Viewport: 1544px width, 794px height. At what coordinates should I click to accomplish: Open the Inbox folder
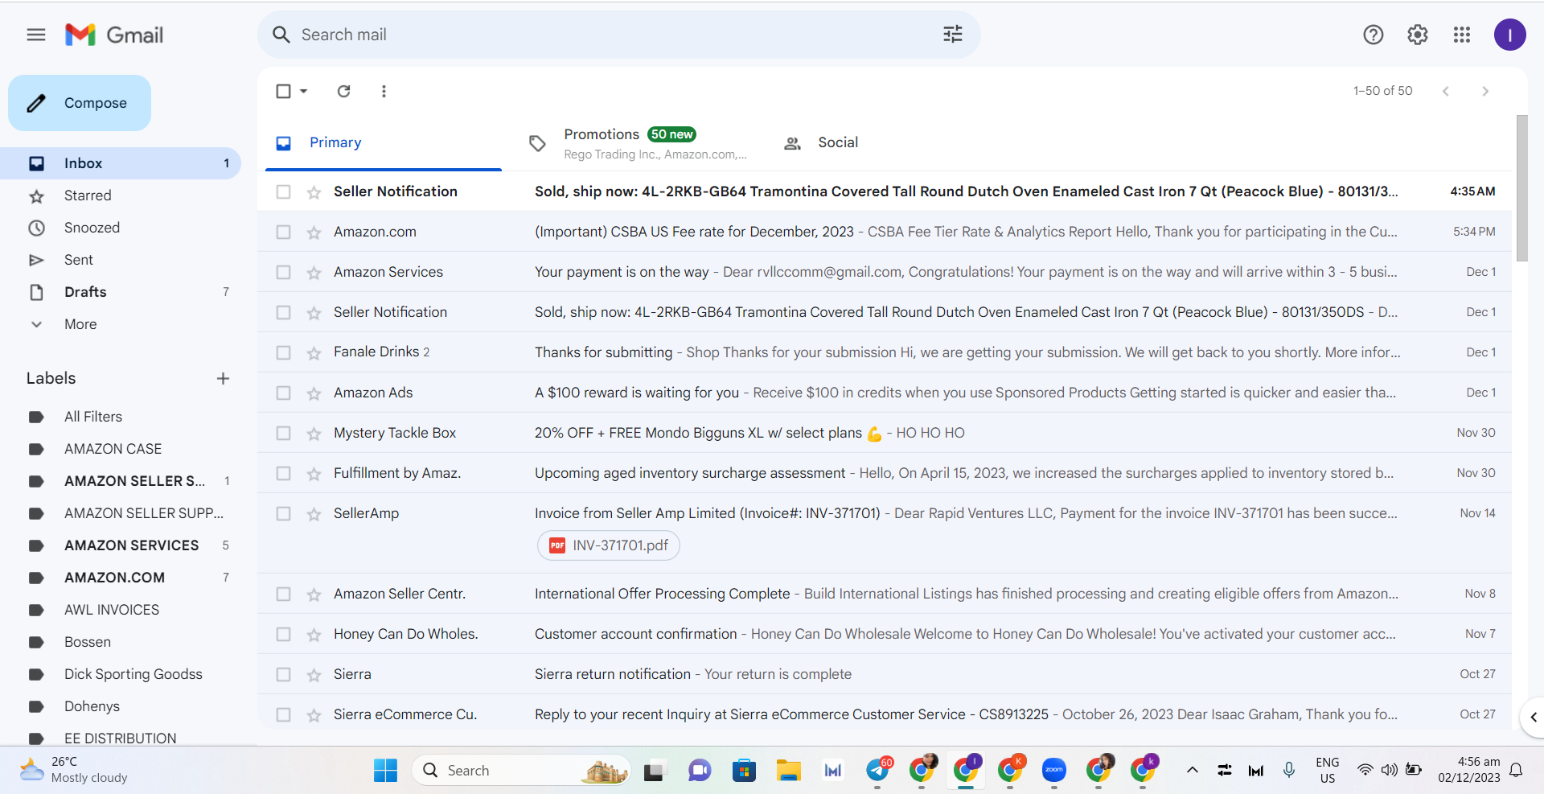(x=121, y=163)
